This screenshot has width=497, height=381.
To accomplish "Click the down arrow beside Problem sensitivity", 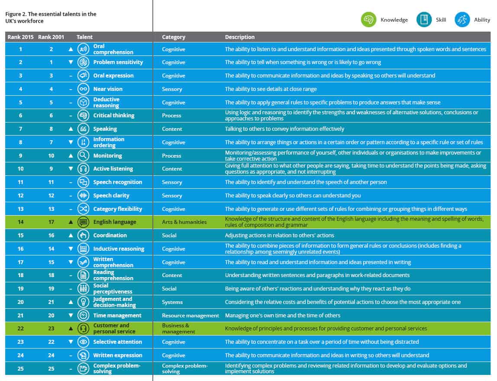I will [71, 62].
